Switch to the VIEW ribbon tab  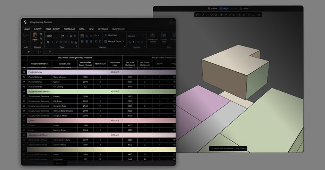pos(91,29)
